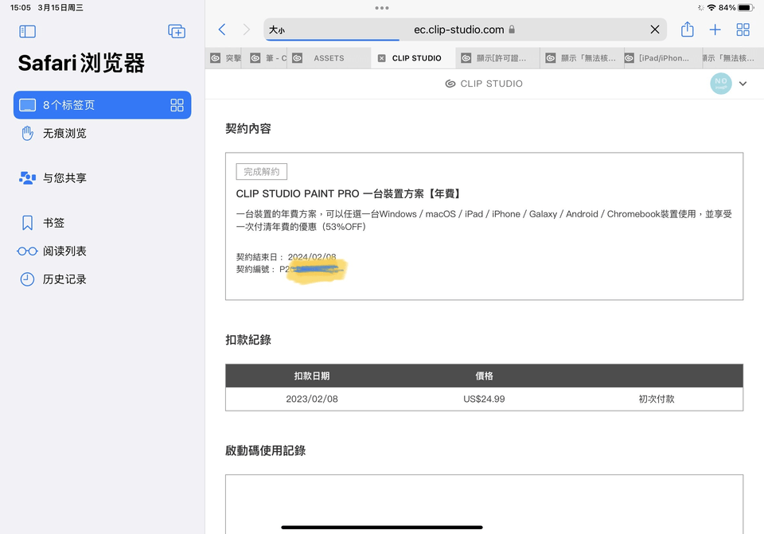
Task: Tap the new tab group icon
Action: click(177, 31)
